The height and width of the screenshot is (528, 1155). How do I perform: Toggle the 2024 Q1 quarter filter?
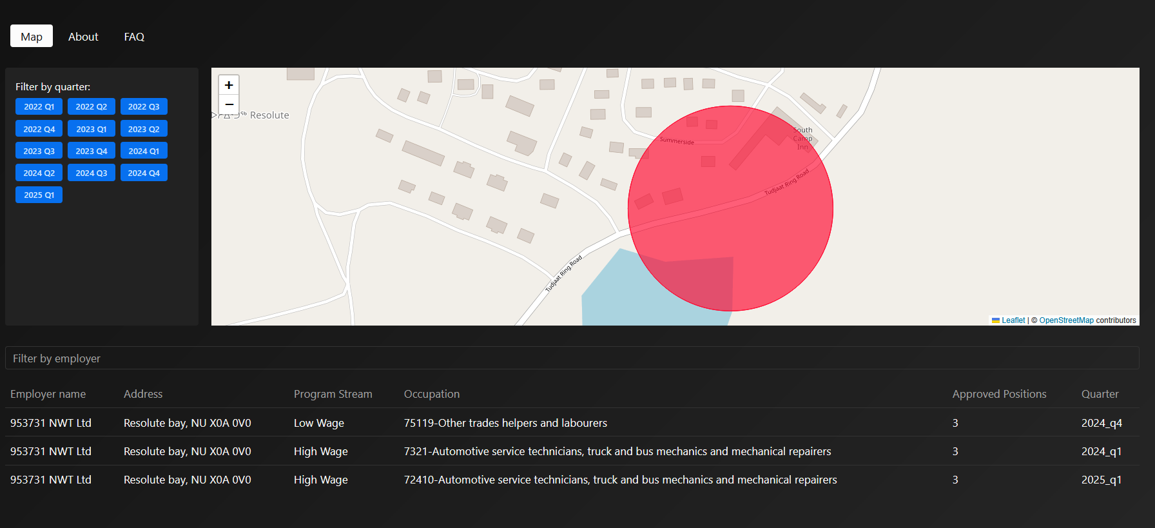coord(144,151)
